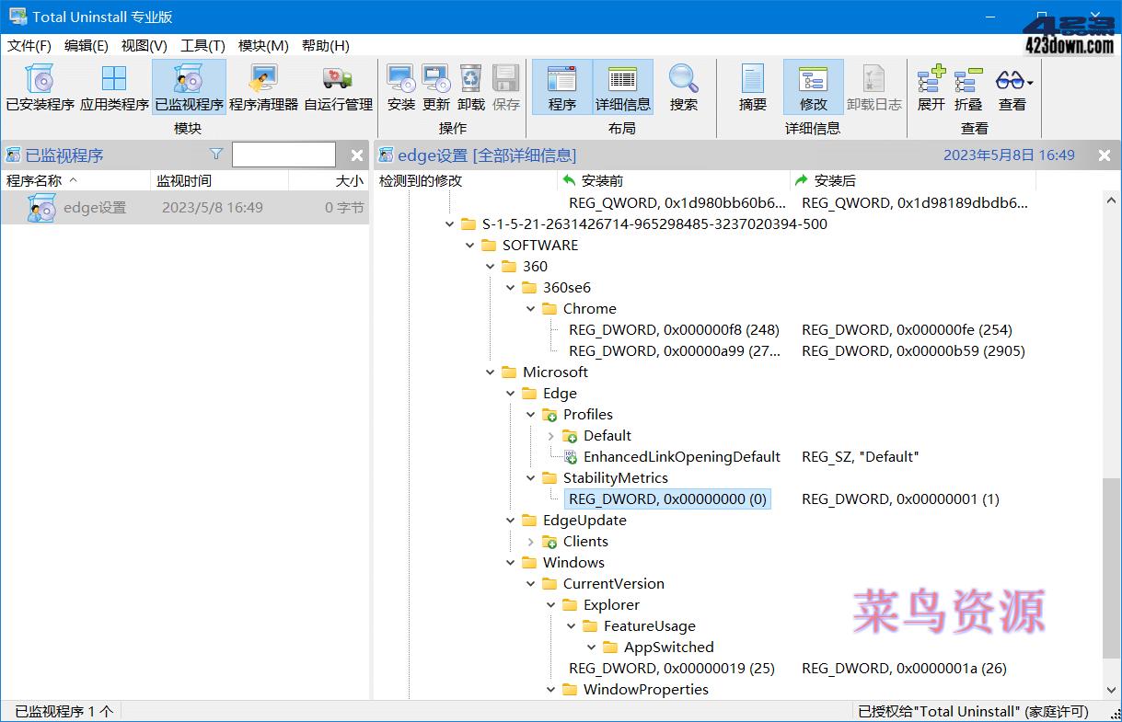Click the 安装 operation icon

399,87
